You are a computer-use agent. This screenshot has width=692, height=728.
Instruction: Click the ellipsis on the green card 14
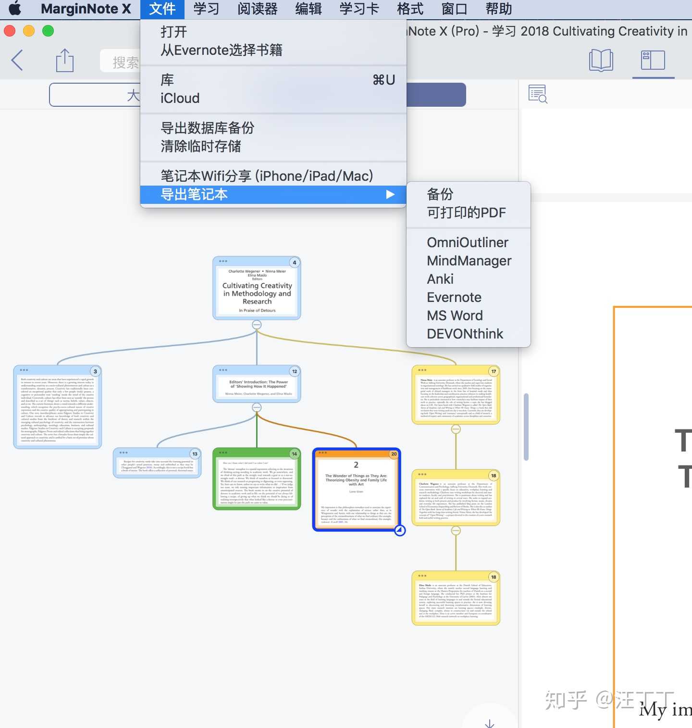point(223,453)
